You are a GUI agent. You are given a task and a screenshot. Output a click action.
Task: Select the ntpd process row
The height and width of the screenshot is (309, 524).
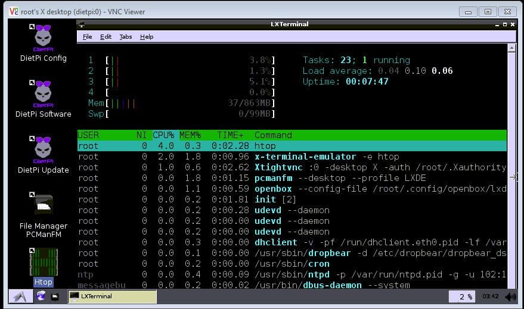click(x=292, y=274)
